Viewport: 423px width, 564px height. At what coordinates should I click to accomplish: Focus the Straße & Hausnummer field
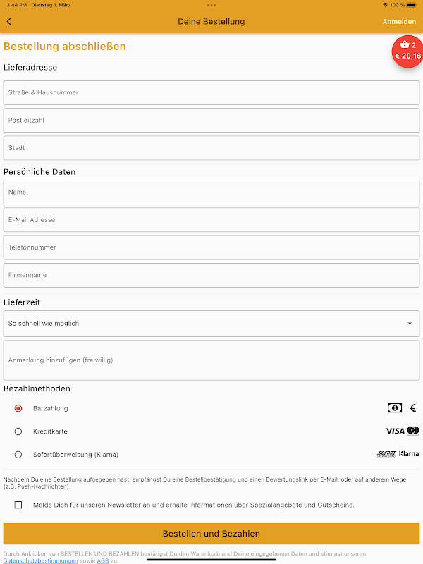(211, 92)
